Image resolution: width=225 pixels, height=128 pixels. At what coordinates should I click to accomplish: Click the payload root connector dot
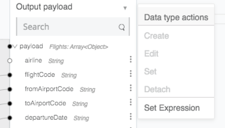[10, 46]
